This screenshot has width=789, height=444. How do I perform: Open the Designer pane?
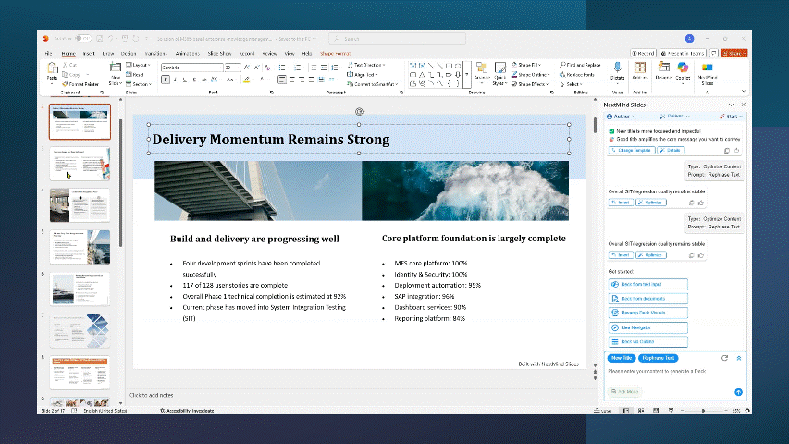[664, 71]
